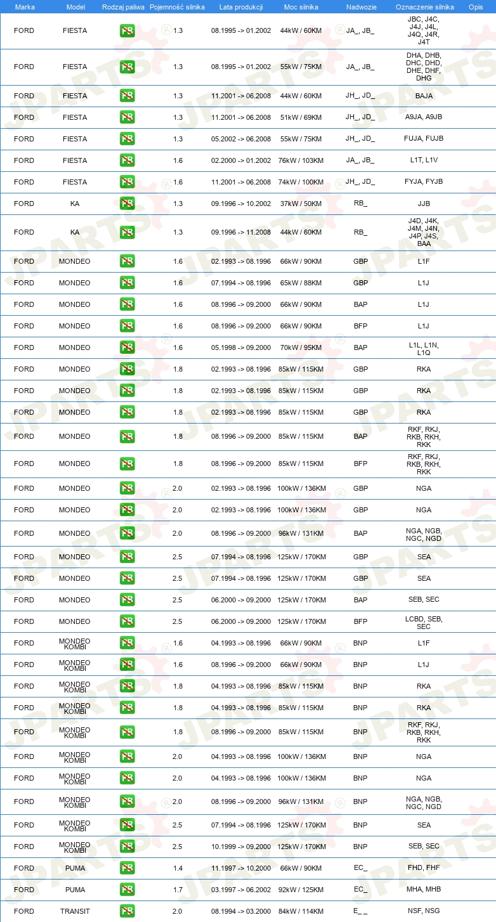The height and width of the screenshot is (922, 496).
Task: Select the '76kW / 103KM' power cell
Action: pyautogui.click(x=301, y=160)
